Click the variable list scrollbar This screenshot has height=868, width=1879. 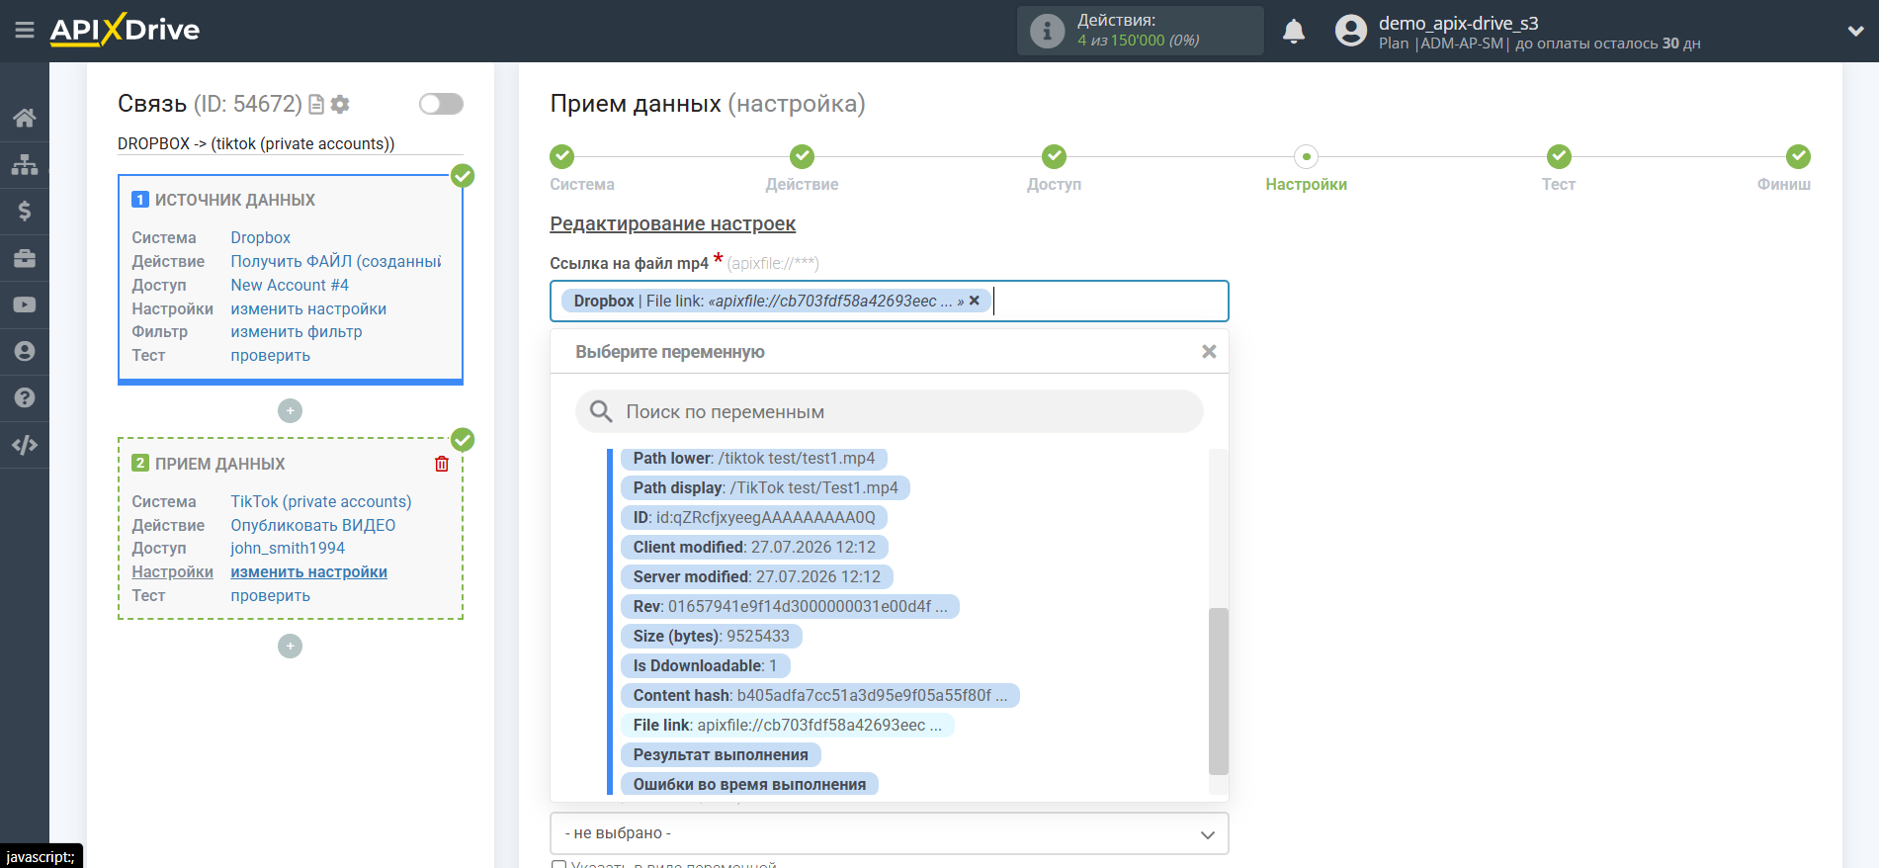[1218, 690]
